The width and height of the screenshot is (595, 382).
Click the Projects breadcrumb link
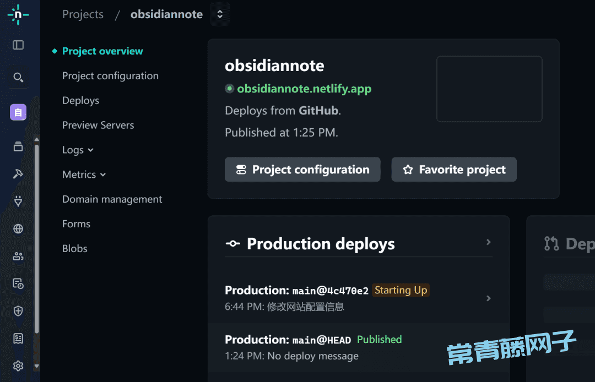click(83, 14)
